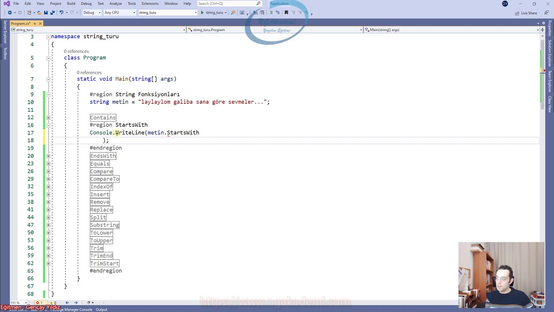This screenshot has height=312, width=554.
Task: Click the boxed ToLower collapsed region label
Action: 101,233
